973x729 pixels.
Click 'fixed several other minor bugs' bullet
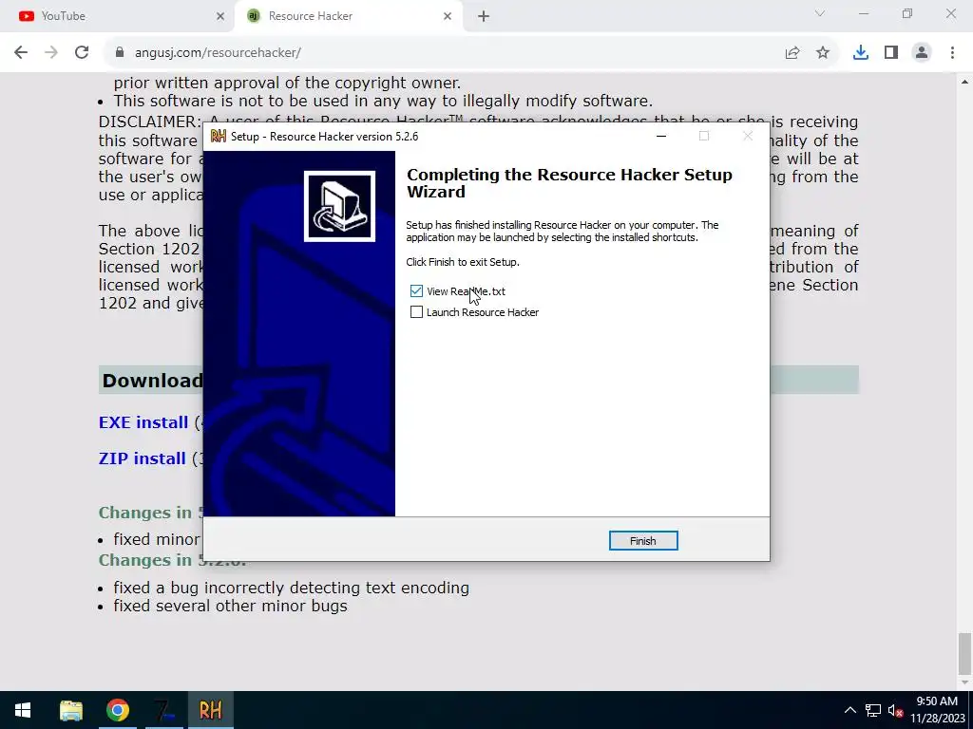tap(230, 606)
